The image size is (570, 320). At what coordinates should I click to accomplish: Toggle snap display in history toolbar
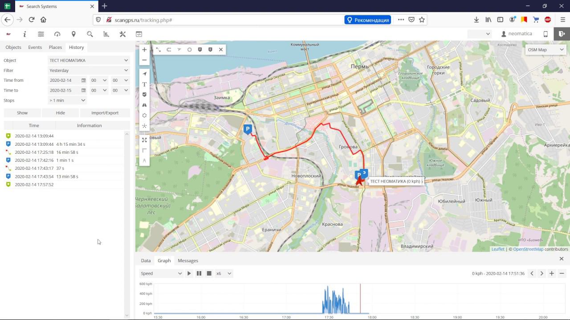169,50
